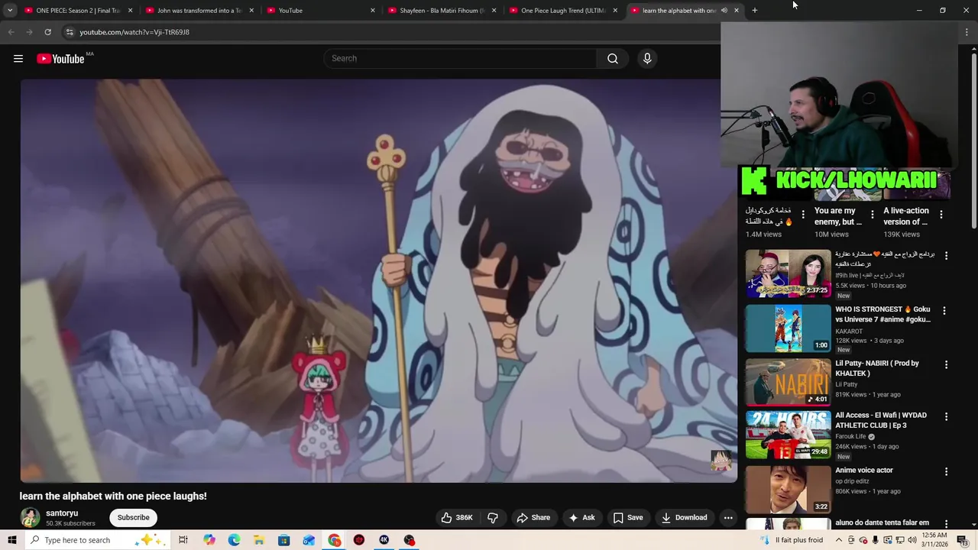Viewport: 978px width, 550px height.
Task: Open options menu for Lil Patty NABIRI video
Action: (946, 365)
